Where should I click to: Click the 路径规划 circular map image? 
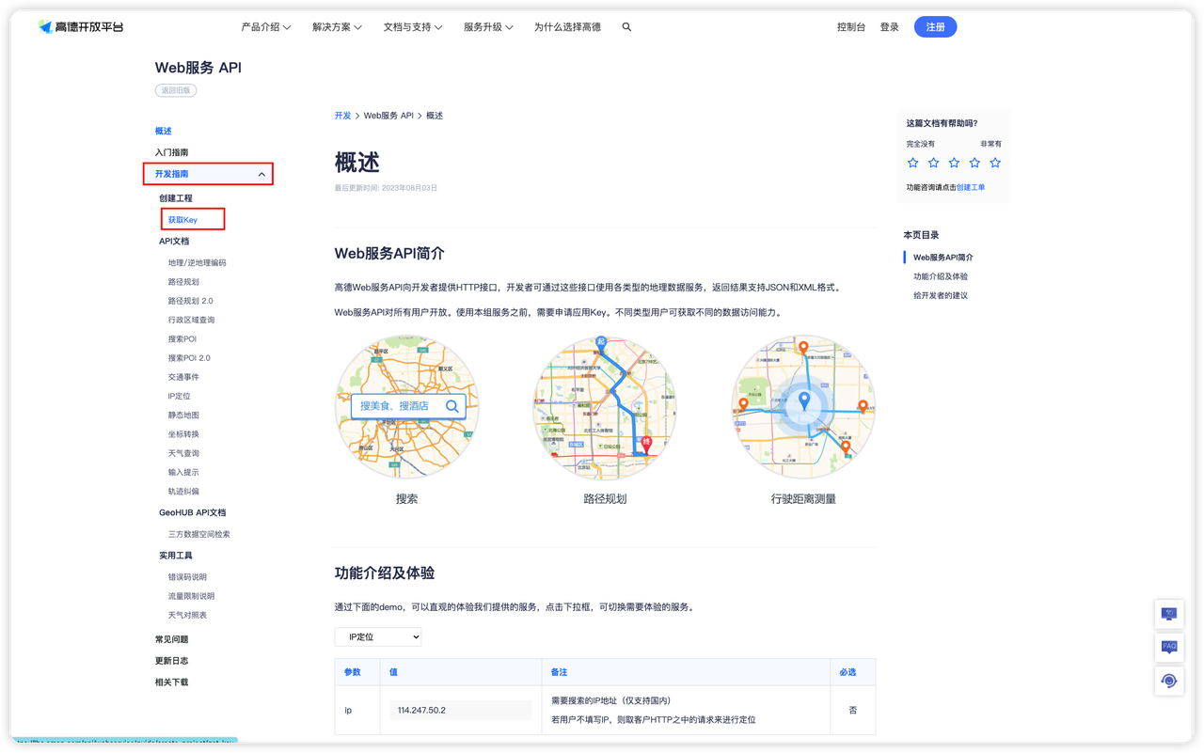coord(605,407)
